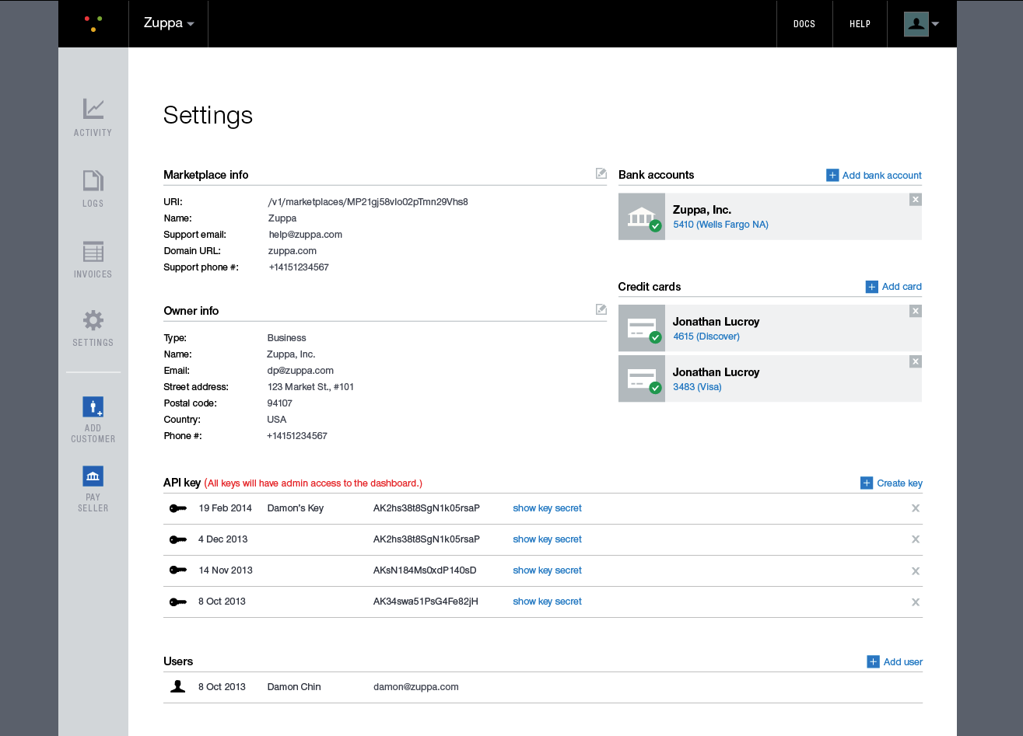The width and height of the screenshot is (1023, 736).
Task: Open the Zuppa marketplace dropdown
Action: pos(169,23)
